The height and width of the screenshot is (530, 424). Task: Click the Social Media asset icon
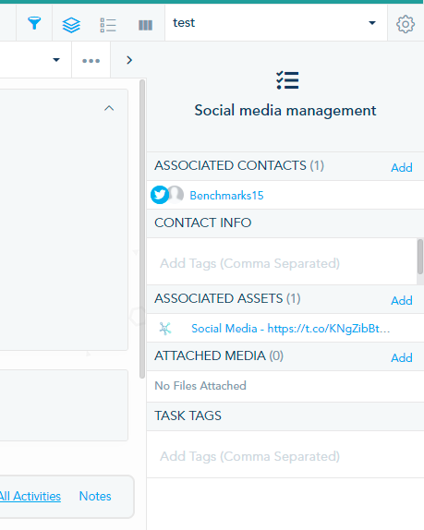click(x=165, y=328)
